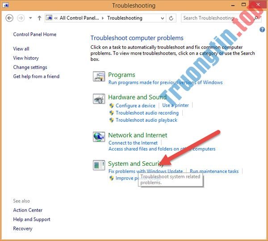Select Run maintenance tasks
Image resolution: width=268 pixels, height=241 pixels.
point(214,171)
